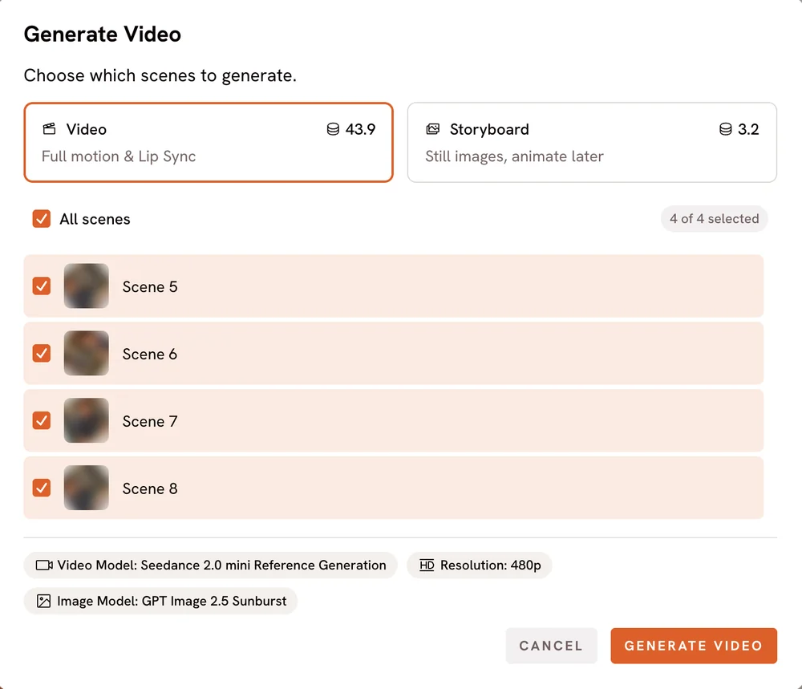This screenshot has width=802, height=689.
Task: Click the 'Generate Video' dialog title
Action: 103,34
